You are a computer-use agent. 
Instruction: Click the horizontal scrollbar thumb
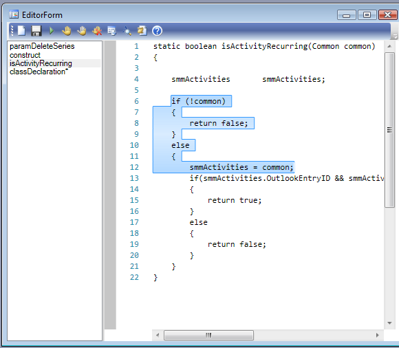tap(208, 335)
